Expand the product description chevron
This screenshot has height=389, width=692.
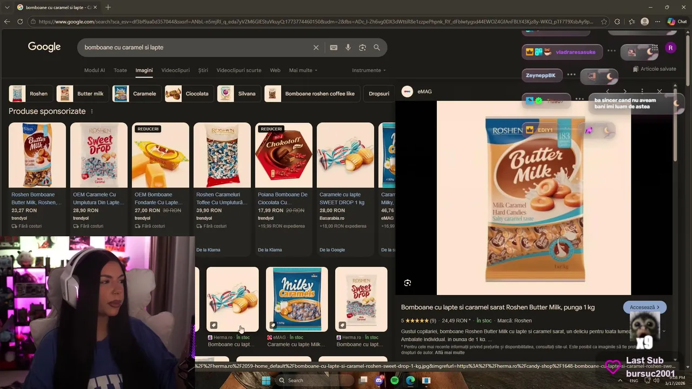tap(664, 331)
